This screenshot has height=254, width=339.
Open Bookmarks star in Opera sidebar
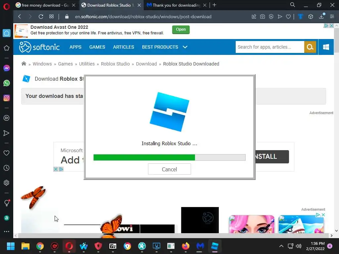pyautogui.click(x=7, y=48)
